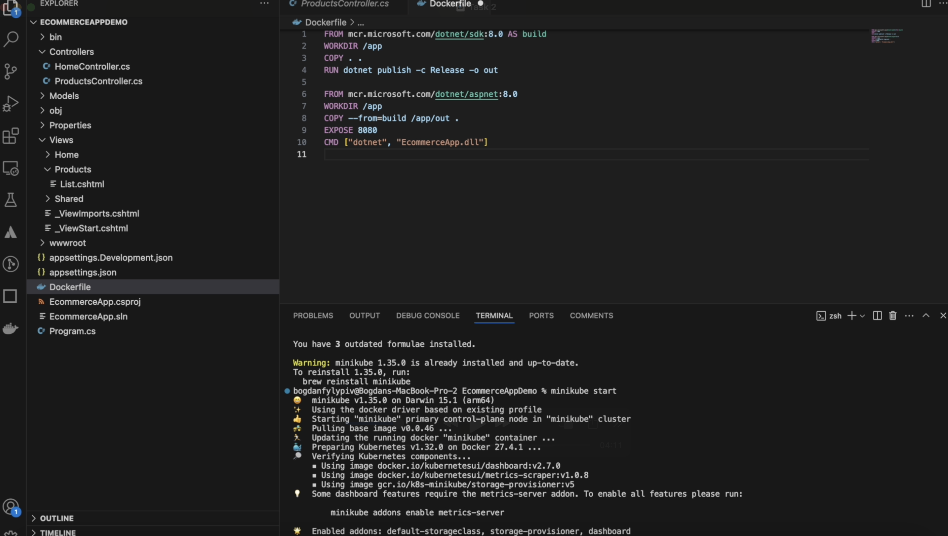
Task: Split the terminal panel
Action: click(877, 315)
